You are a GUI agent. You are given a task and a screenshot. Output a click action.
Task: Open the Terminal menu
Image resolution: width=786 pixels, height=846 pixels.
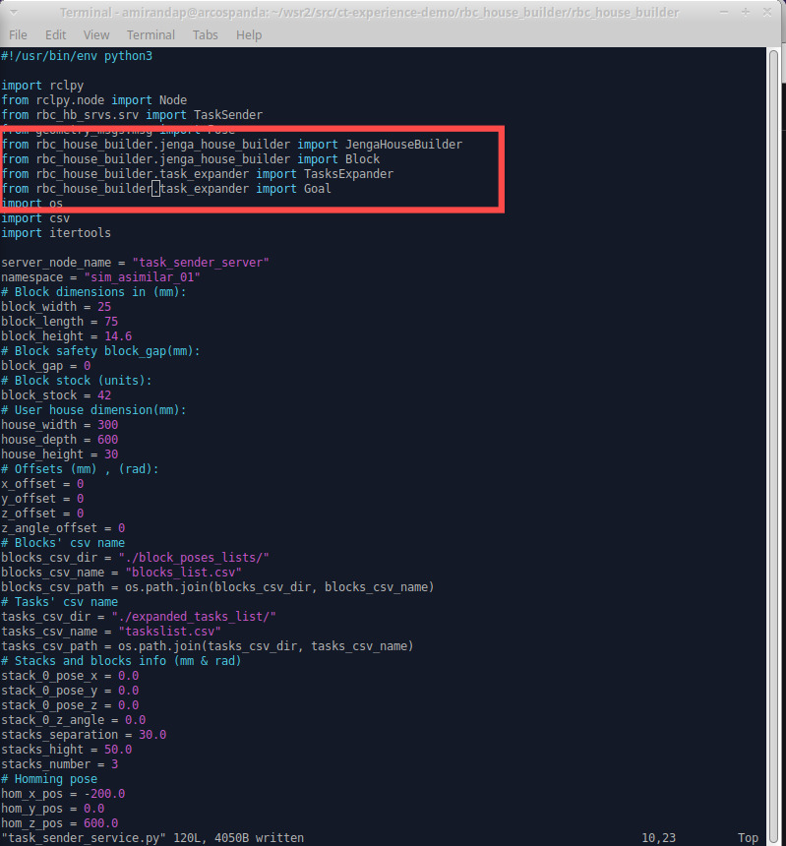pos(151,34)
